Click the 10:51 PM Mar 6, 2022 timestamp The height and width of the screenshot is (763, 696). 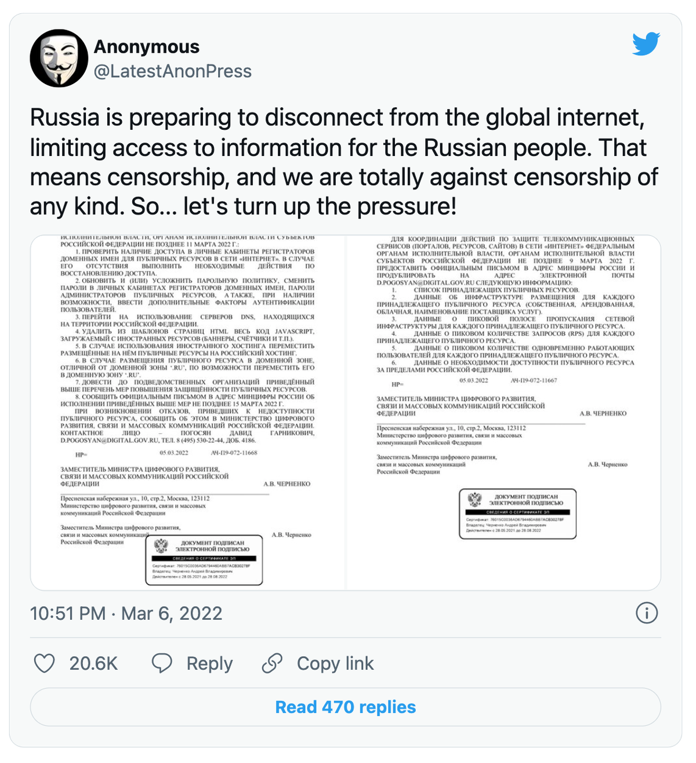(126, 613)
